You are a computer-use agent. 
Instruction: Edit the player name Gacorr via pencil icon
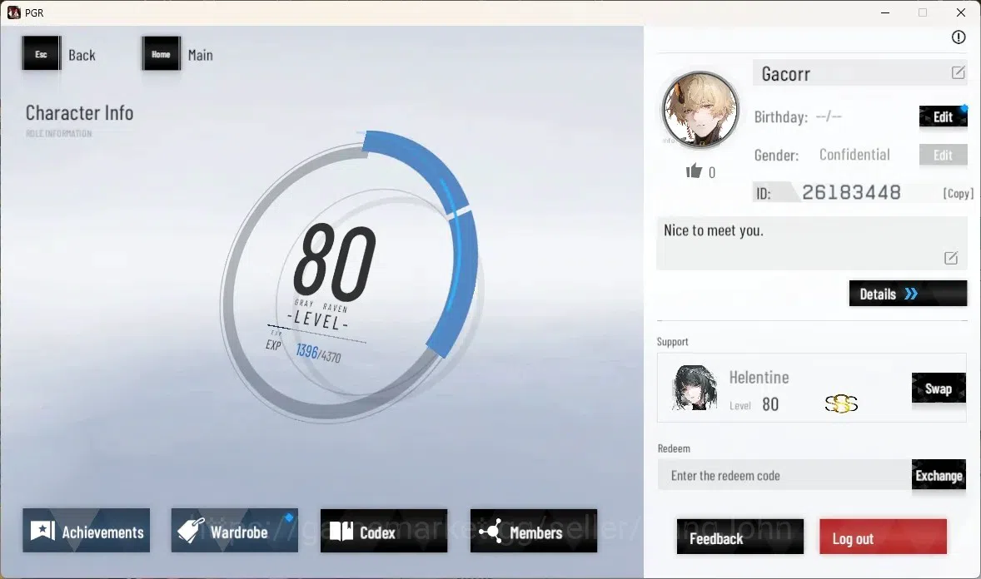pyautogui.click(x=958, y=73)
